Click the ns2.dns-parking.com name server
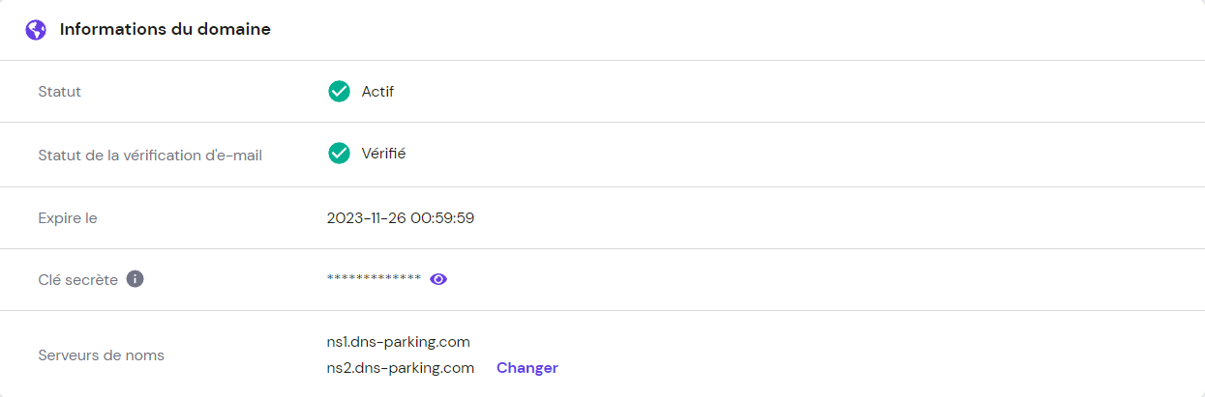The image size is (1205, 397). click(x=401, y=368)
